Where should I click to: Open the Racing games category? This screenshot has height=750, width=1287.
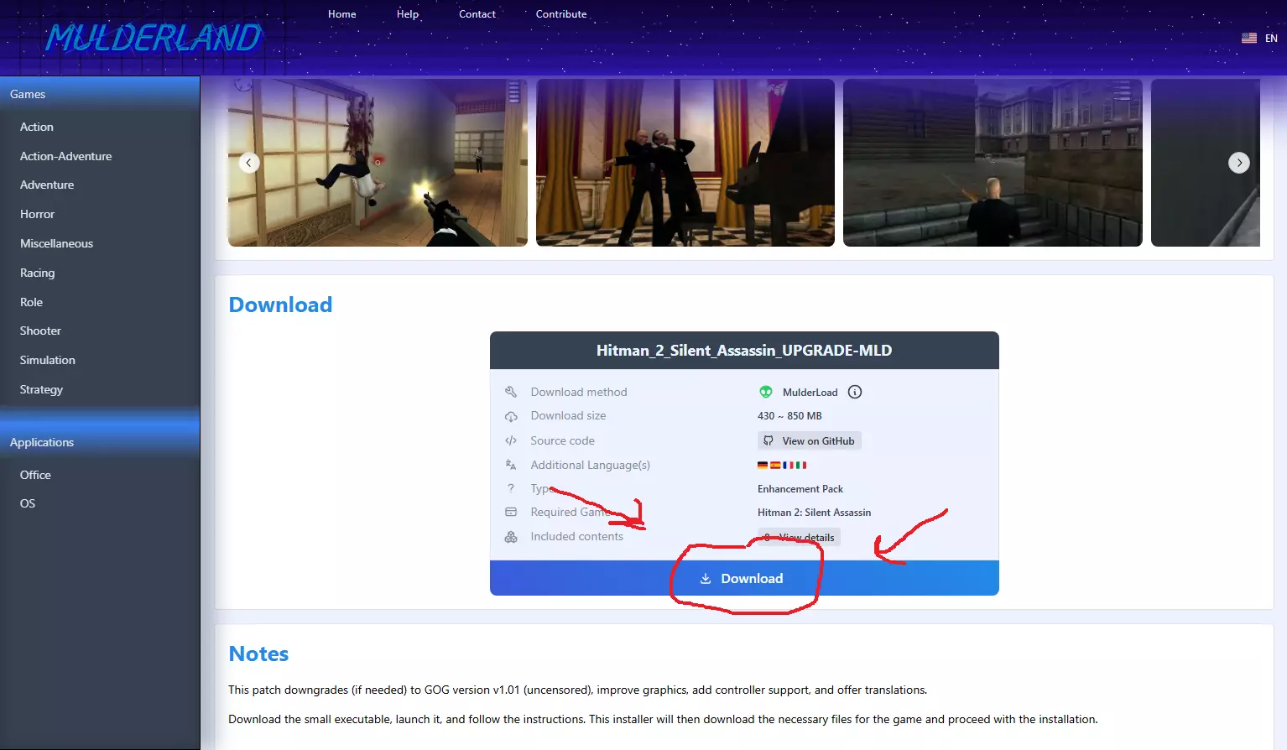click(x=37, y=273)
